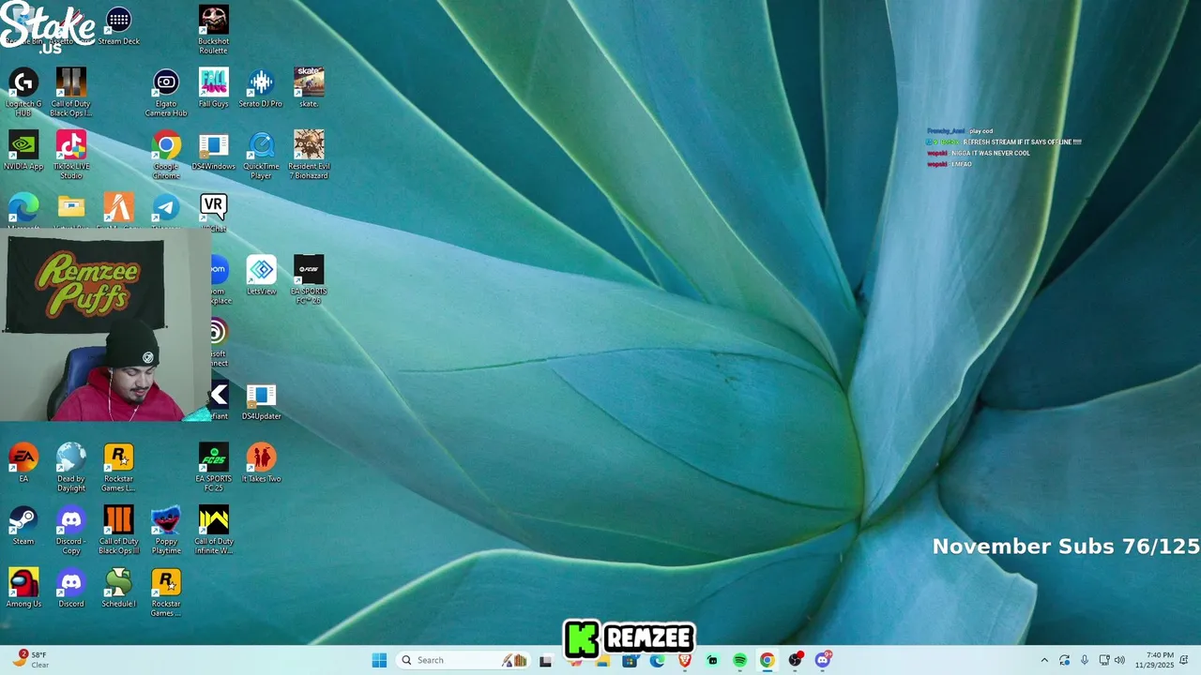Switch to Chrome on the taskbar
The width and height of the screenshot is (1201, 675).
point(768,660)
